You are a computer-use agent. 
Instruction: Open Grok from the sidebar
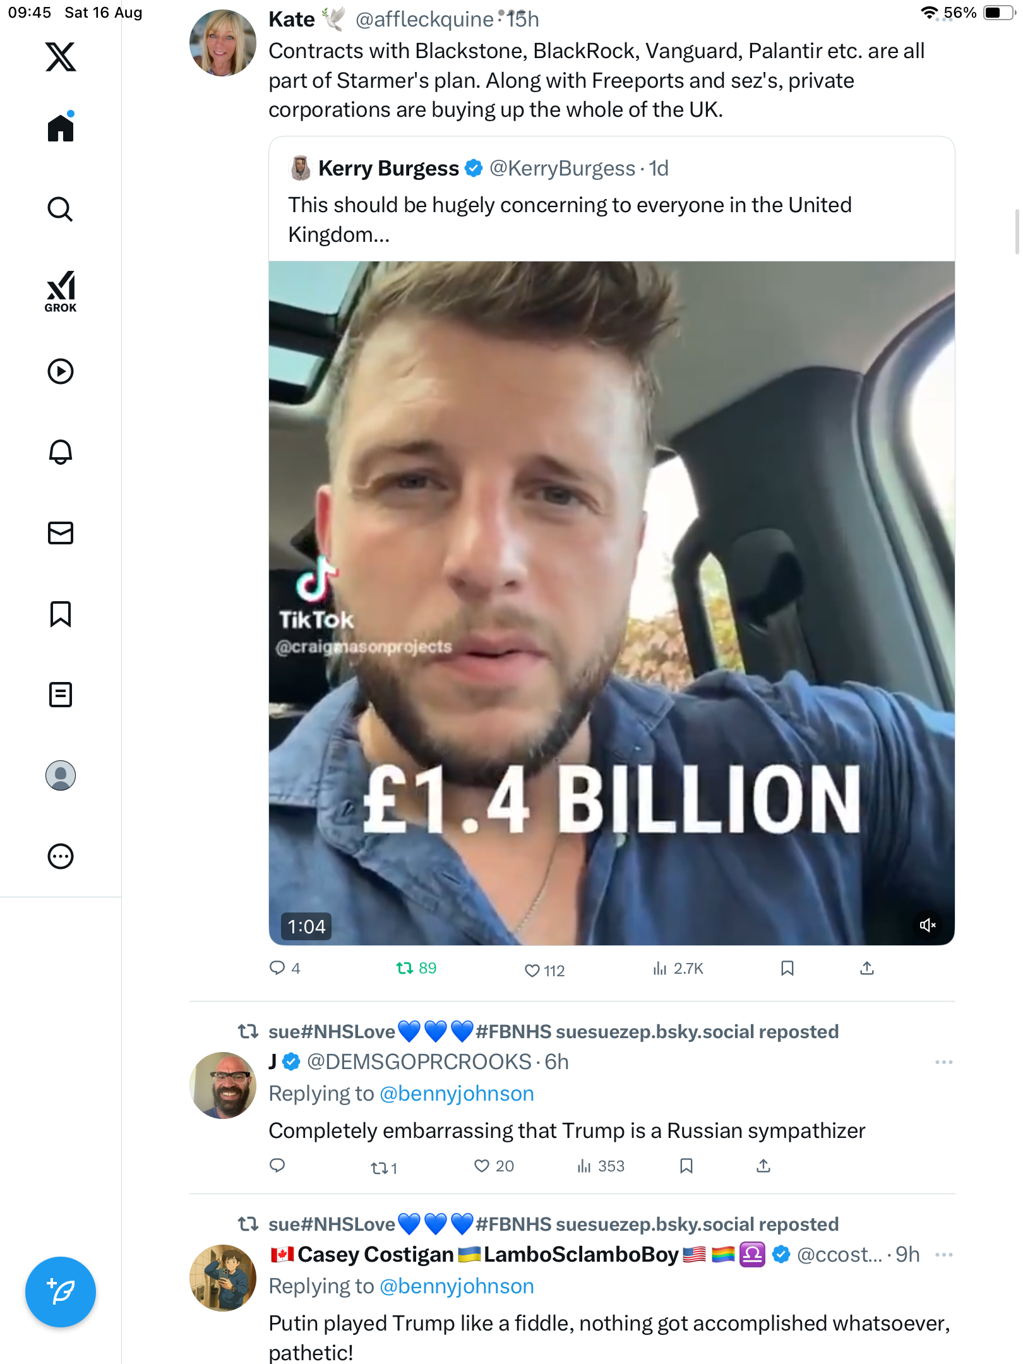coord(61,291)
